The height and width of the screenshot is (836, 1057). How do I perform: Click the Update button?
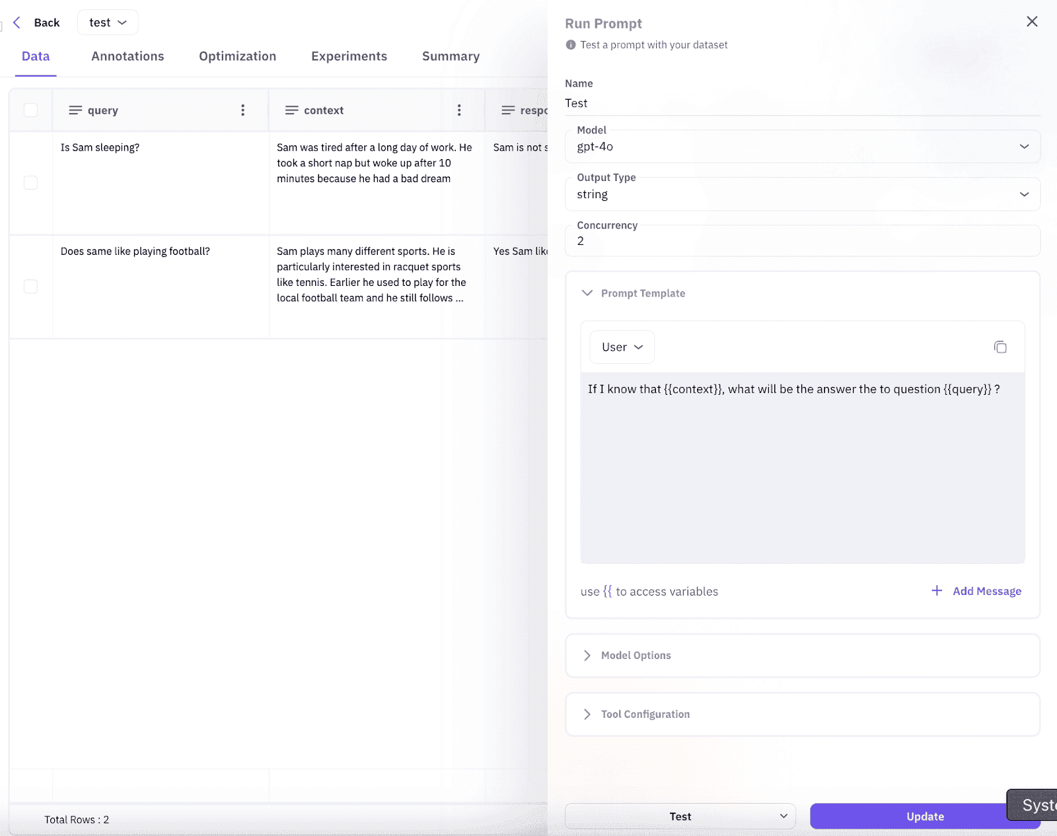[x=925, y=816]
